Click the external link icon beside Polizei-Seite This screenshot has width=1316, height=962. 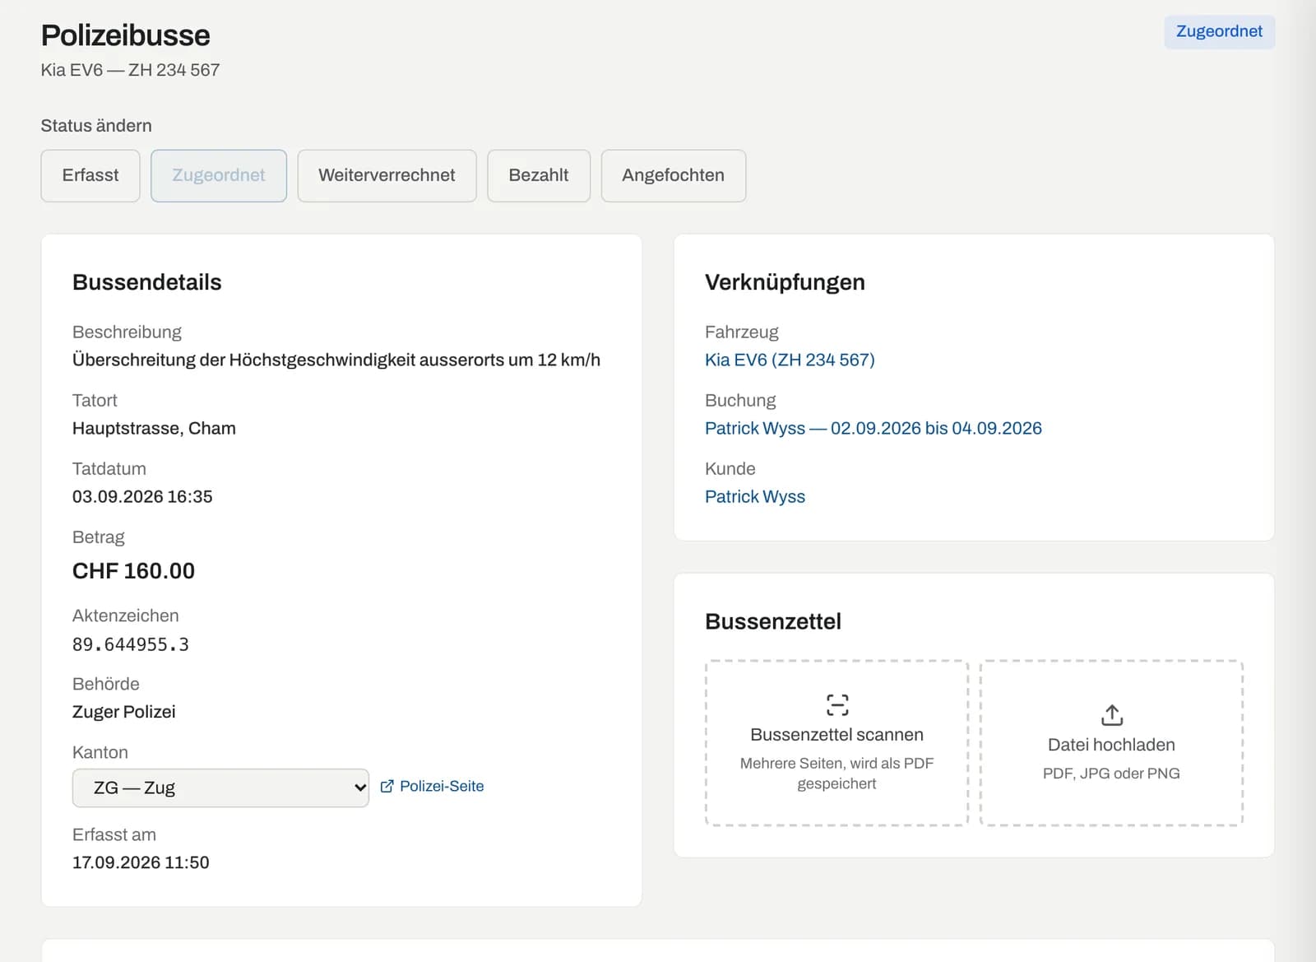coord(387,787)
